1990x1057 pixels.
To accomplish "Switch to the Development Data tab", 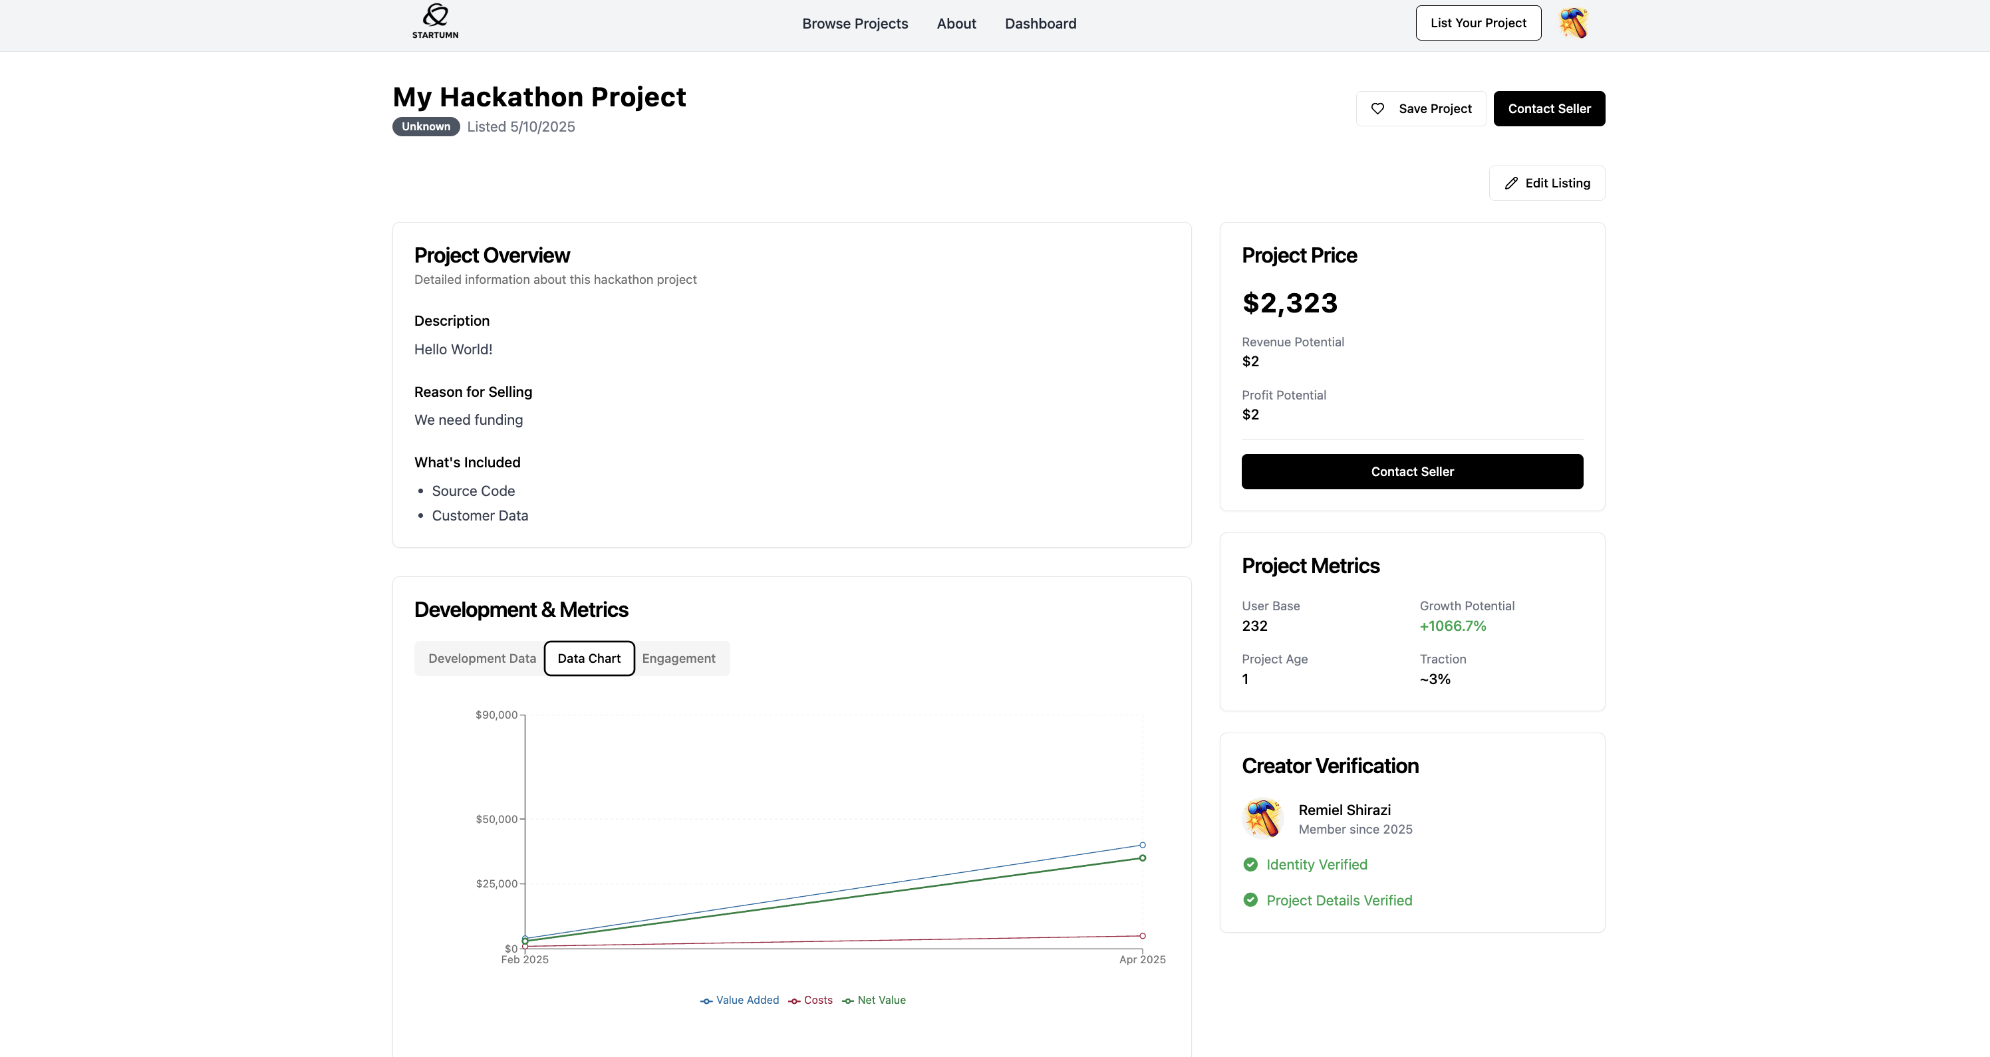I will click(x=482, y=659).
